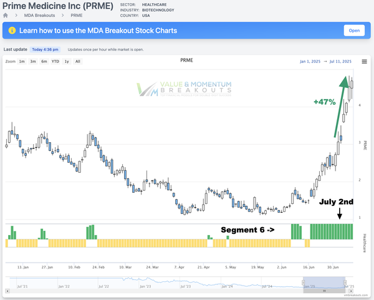The image size is (374, 300).
Task: Grab the navigator's right range handle
Action: click(x=345, y=283)
